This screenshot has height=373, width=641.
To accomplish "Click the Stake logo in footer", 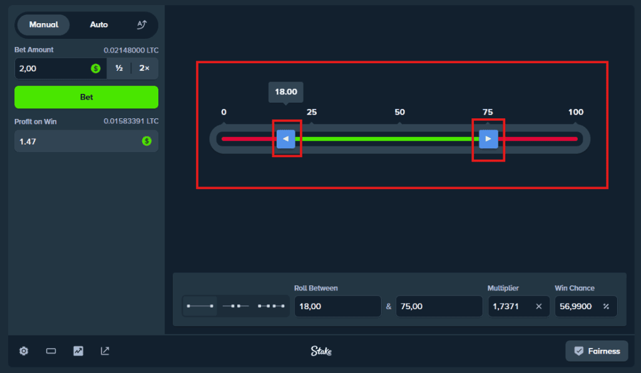I will [321, 351].
